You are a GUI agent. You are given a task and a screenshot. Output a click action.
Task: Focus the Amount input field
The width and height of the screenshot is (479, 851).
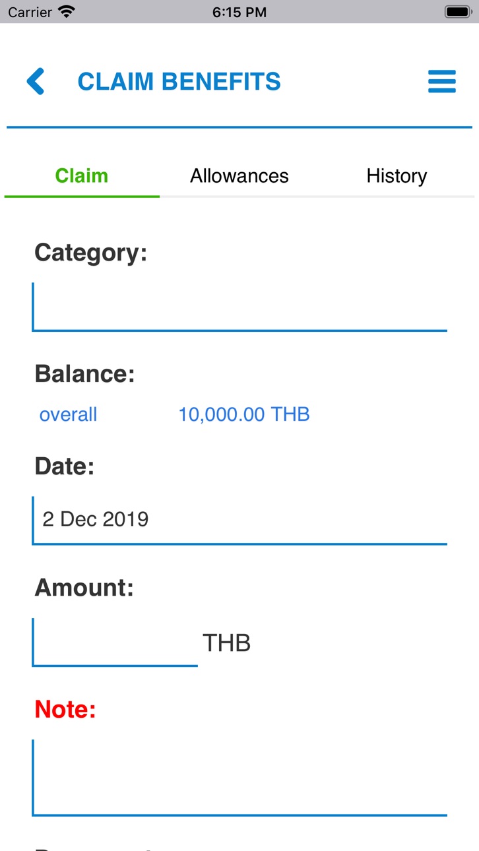tap(115, 642)
